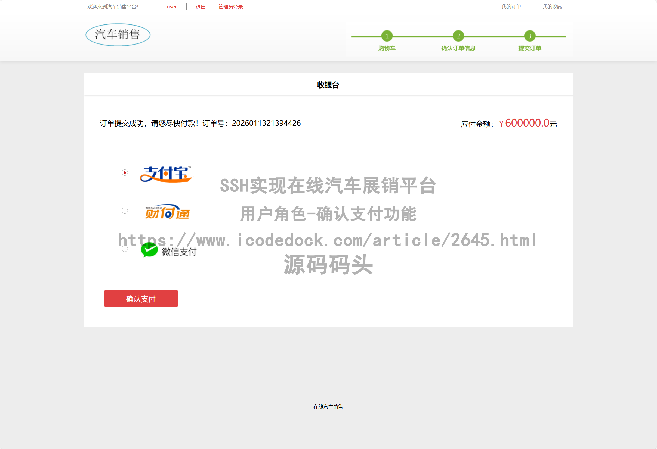The image size is (657, 449).
Task: Click step 2 确认订单信息 circle icon
Action: (458, 36)
